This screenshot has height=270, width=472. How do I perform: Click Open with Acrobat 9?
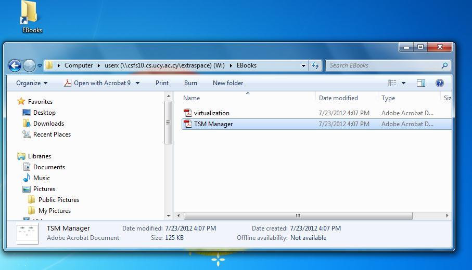(97, 83)
